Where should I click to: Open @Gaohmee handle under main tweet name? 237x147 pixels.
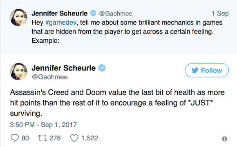49,77
